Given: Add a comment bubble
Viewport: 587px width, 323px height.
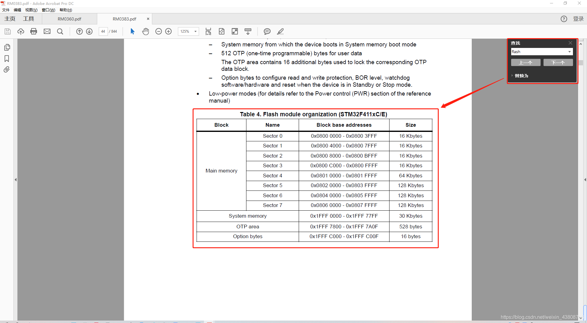Looking at the screenshot, I should point(267,31).
